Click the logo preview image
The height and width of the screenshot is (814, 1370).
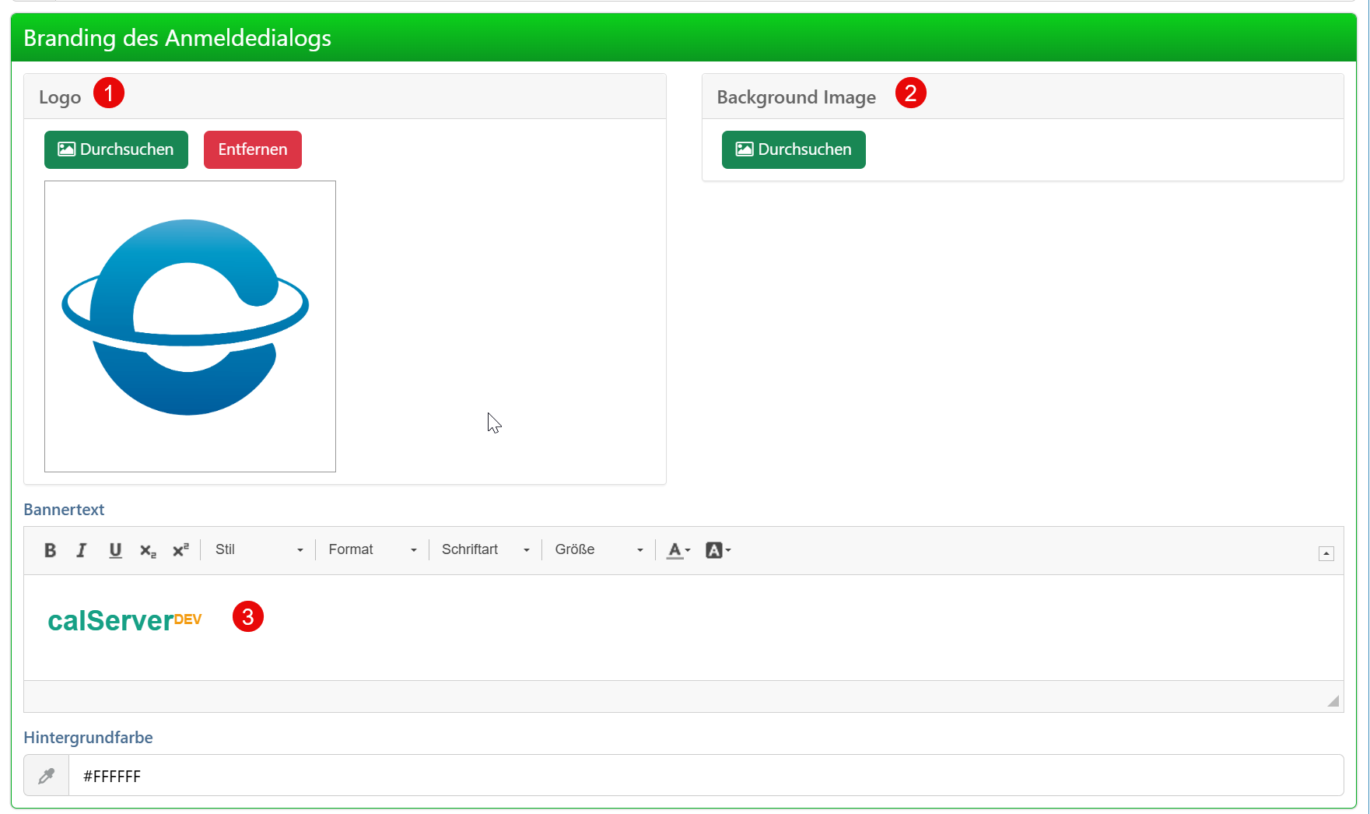[190, 326]
